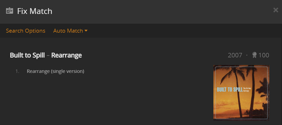Expand the Auto Match dropdown

(68, 31)
